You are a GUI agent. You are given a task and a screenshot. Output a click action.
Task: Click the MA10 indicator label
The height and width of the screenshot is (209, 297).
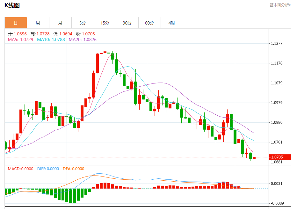pos(51,40)
